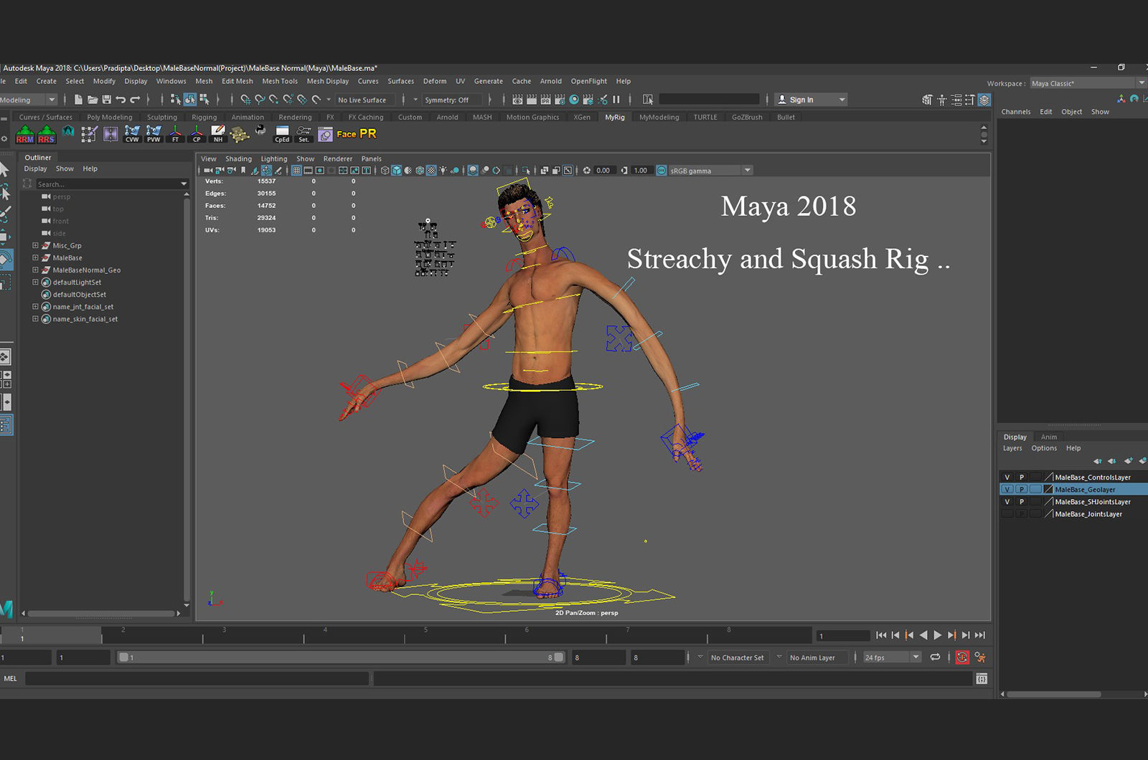Open the Modeling menu set dropdown
The height and width of the screenshot is (760, 1148).
pyautogui.click(x=28, y=100)
